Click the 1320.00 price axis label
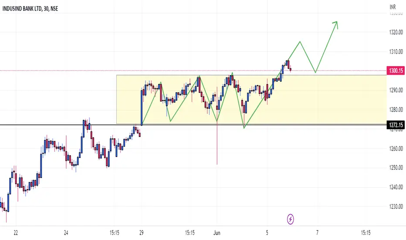Viewport: 406px width, 240px height. pos(396,32)
